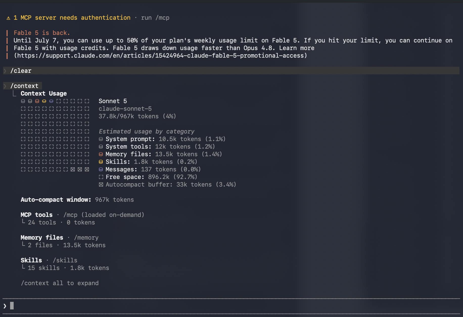Click the 'run /mcp' hint text
The height and width of the screenshot is (317, 463).
[x=155, y=18]
